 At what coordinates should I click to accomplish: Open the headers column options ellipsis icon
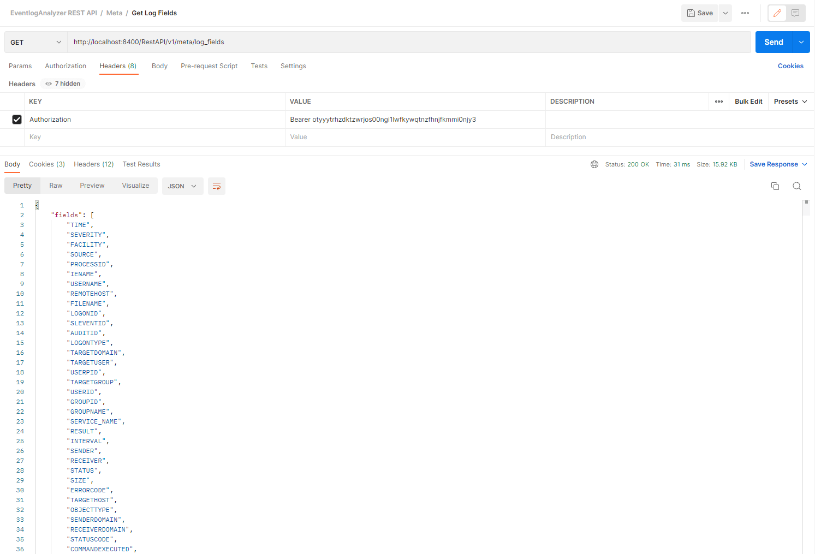click(x=718, y=101)
